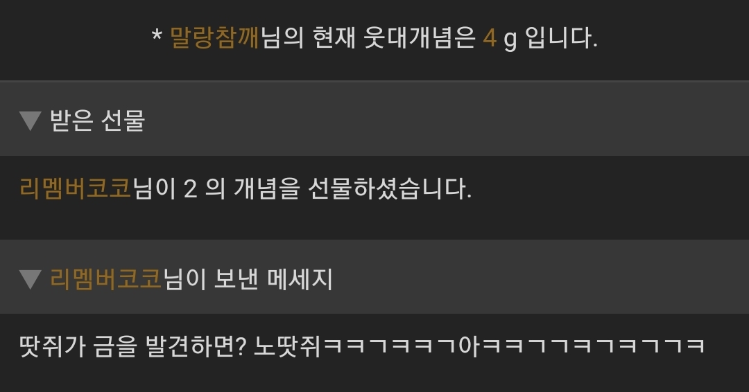This screenshot has width=749, height=392.
Task: Click the gold number 4 count
Action: 490,38
